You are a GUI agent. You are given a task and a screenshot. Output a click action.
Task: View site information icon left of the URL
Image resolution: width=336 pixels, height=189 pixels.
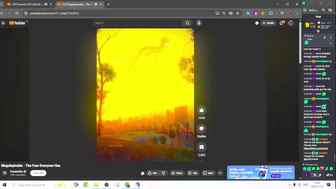(x=26, y=13)
